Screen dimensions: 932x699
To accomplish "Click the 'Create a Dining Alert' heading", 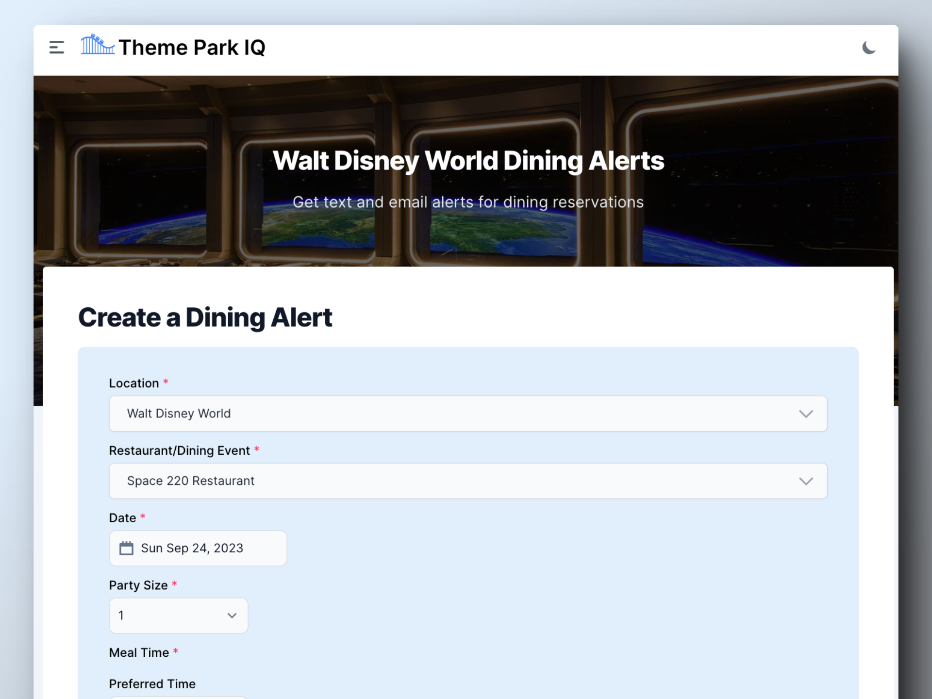I will pos(205,317).
